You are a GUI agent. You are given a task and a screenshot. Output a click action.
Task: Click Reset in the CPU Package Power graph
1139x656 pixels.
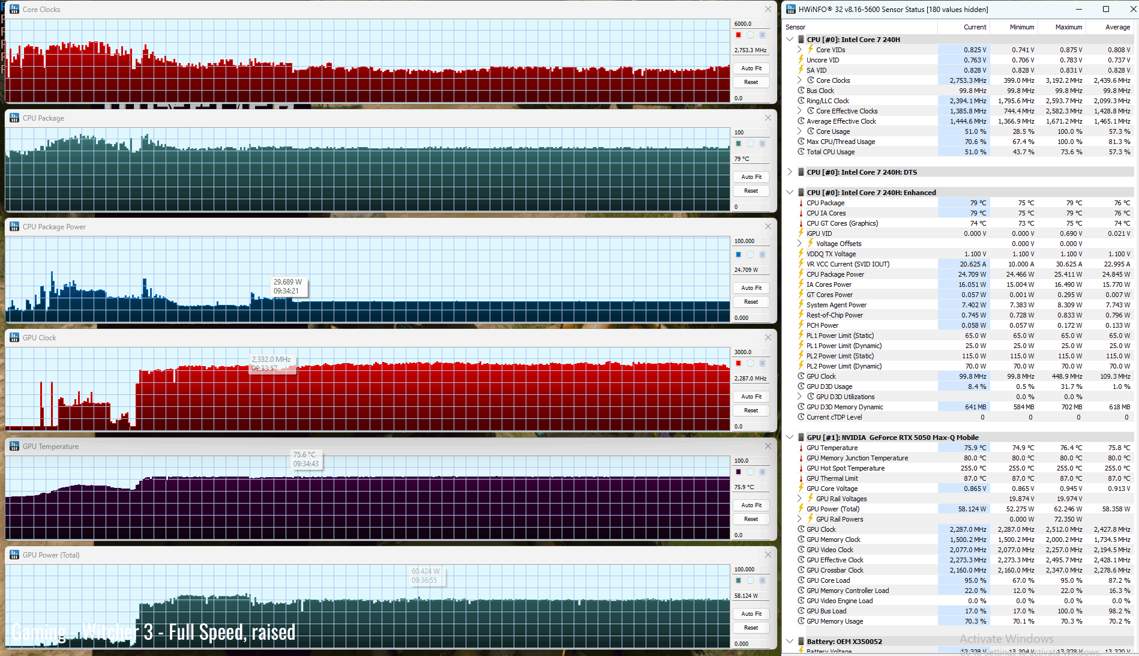[751, 302]
